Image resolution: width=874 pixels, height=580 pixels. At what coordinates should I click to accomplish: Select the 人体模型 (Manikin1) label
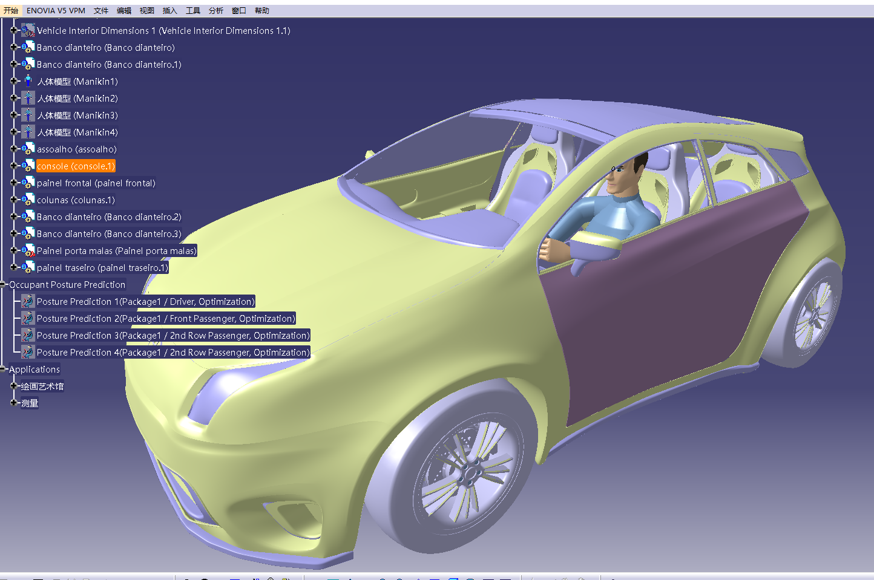click(77, 81)
